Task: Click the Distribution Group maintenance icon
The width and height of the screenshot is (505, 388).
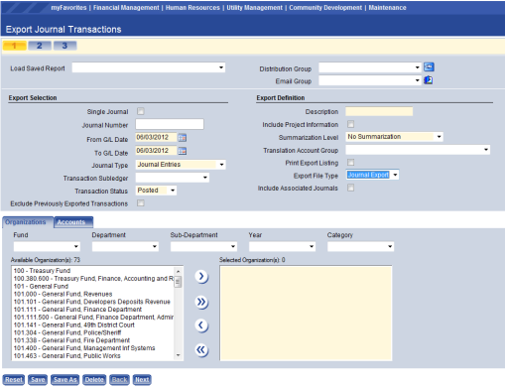Action: (x=429, y=67)
